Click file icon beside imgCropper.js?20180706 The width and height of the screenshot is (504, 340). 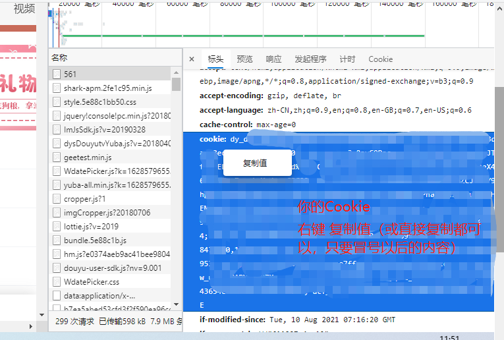[x=57, y=213]
